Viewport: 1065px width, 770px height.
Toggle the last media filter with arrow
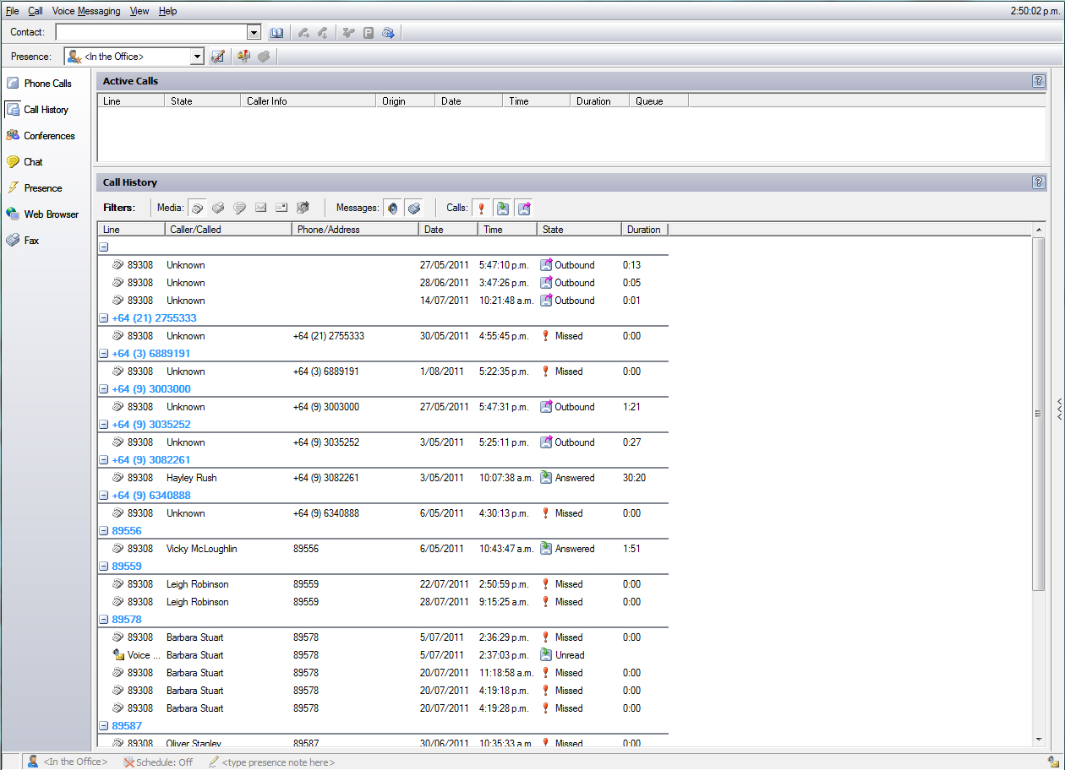pos(303,208)
